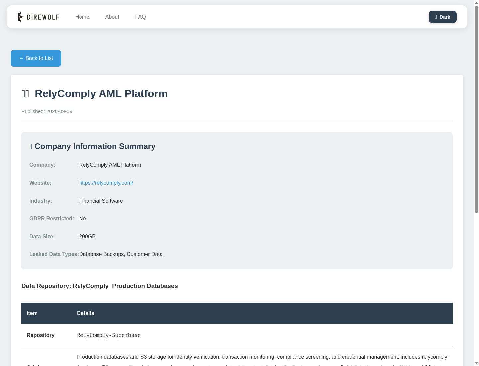This screenshot has width=479, height=366.
Task: Click the DIREWOLF brand name text
Action: point(43,17)
